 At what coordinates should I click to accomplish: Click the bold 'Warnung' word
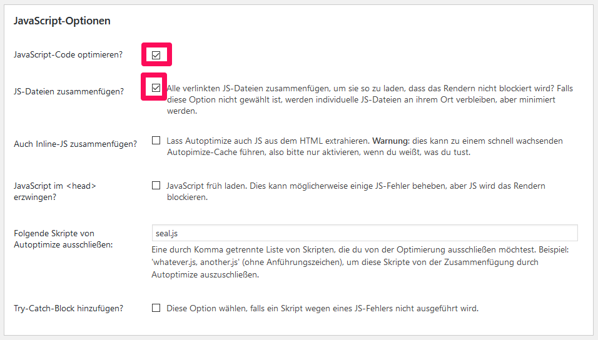392,141
